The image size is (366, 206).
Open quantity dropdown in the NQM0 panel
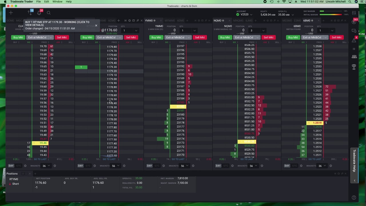click(263, 30)
